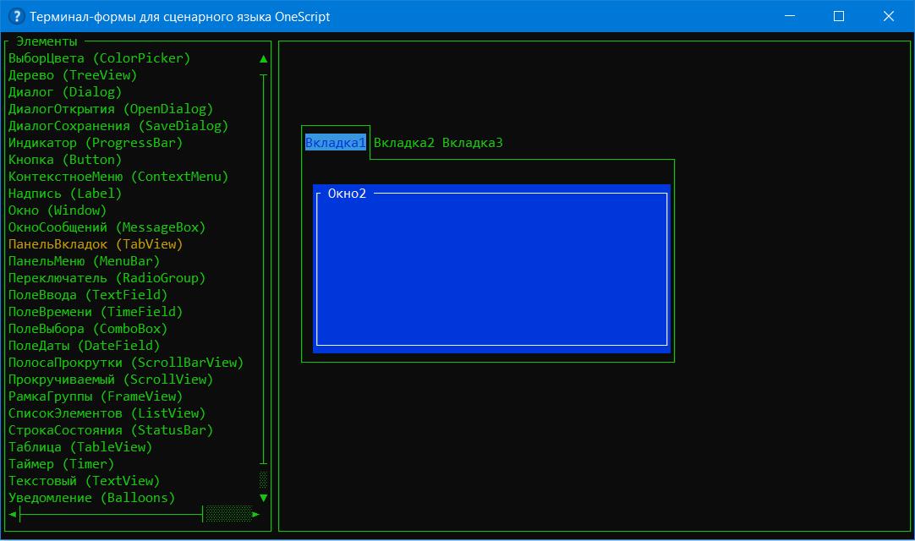915x541 pixels.
Task: Click the vertical scrollbar thumb in the list
Action: (x=264, y=480)
